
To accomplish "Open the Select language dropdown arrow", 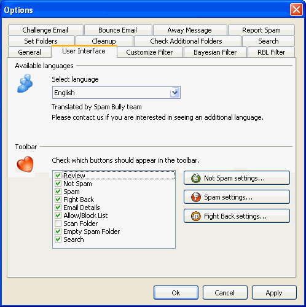I will (175, 93).
